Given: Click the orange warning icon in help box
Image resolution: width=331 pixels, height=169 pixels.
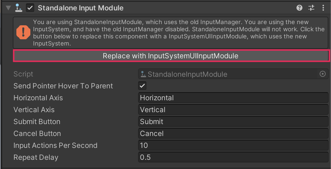Looking at the screenshot, I should [x=23, y=32].
